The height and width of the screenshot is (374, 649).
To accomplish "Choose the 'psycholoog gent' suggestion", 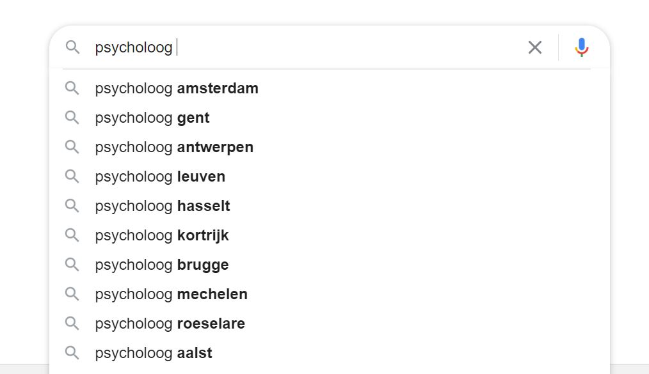I will tap(152, 118).
